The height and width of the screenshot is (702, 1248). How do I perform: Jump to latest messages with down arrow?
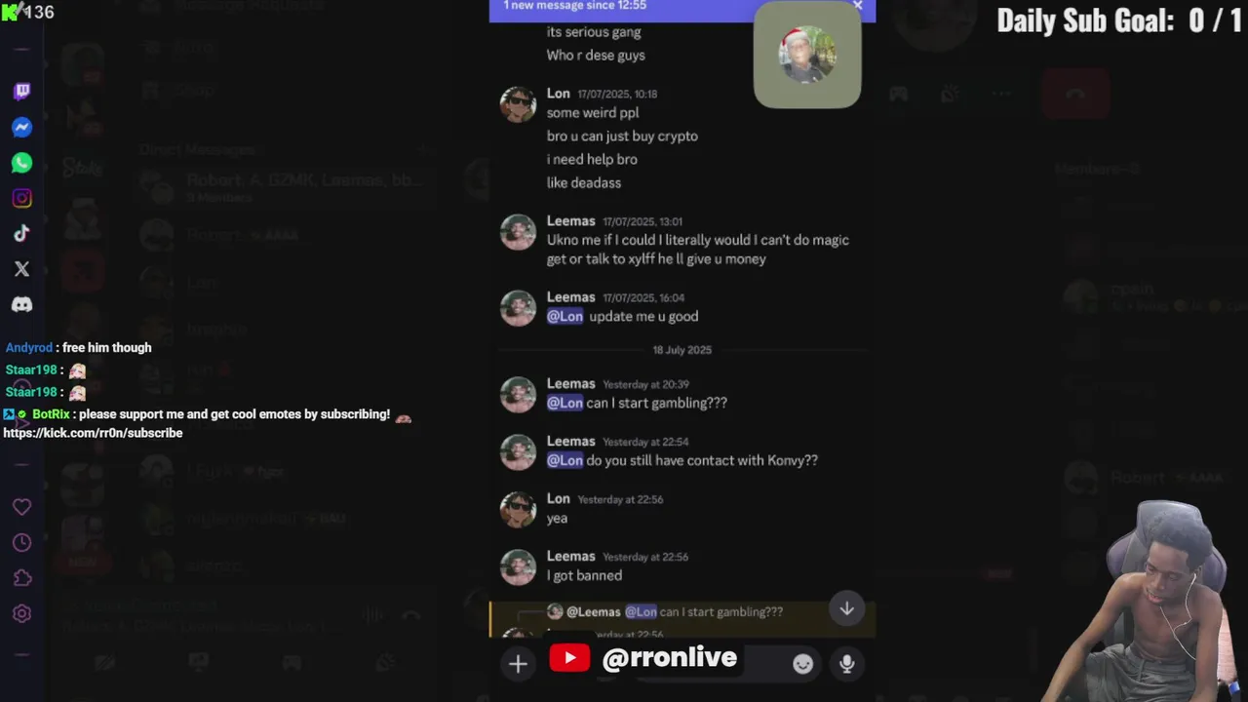coord(846,608)
